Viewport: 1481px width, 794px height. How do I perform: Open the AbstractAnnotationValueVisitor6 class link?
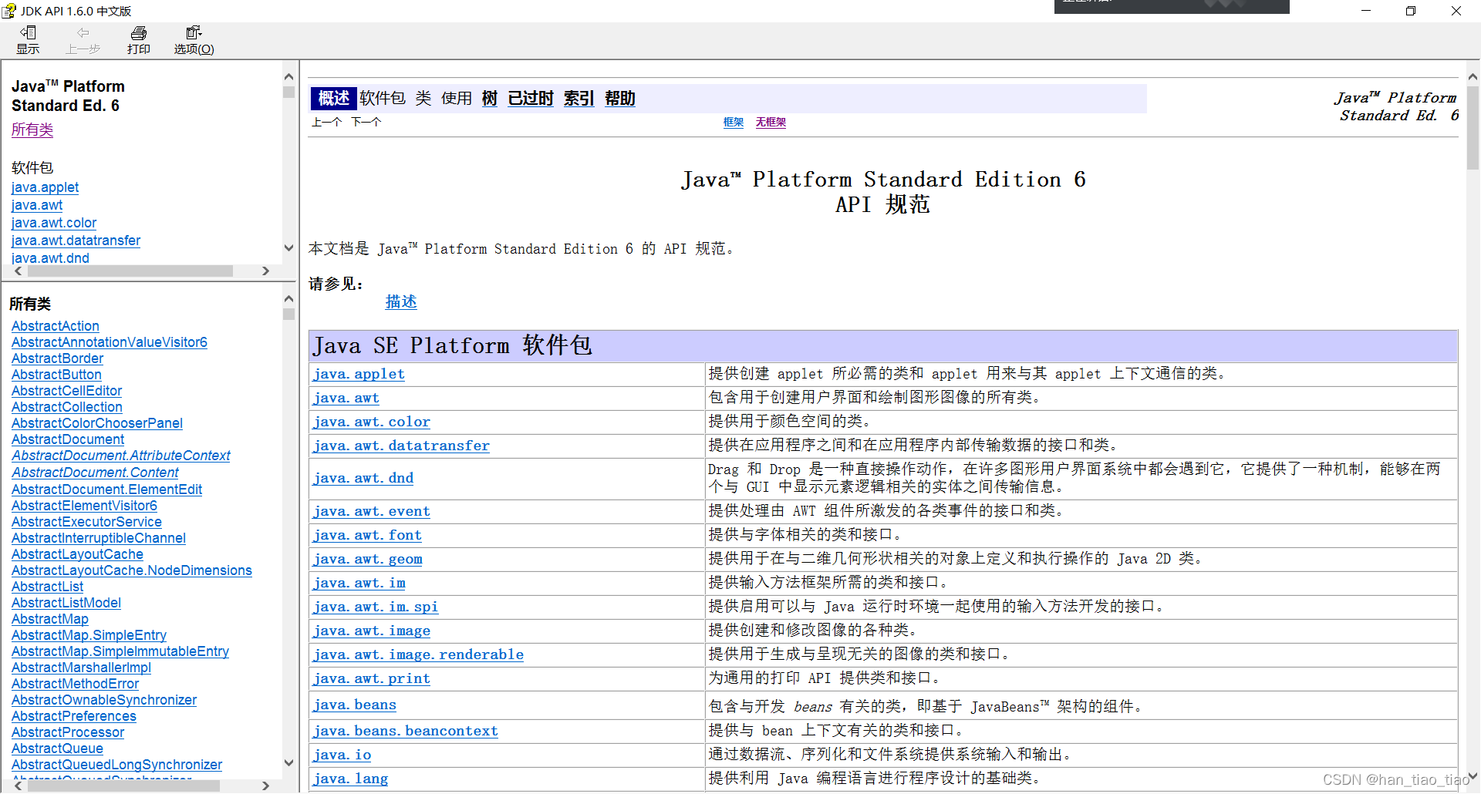pyautogui.click(x=110, y=342)
